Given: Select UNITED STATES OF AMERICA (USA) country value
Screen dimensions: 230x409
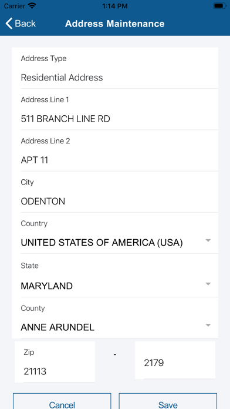Looking at the screenshot, I should coord(102,243).
